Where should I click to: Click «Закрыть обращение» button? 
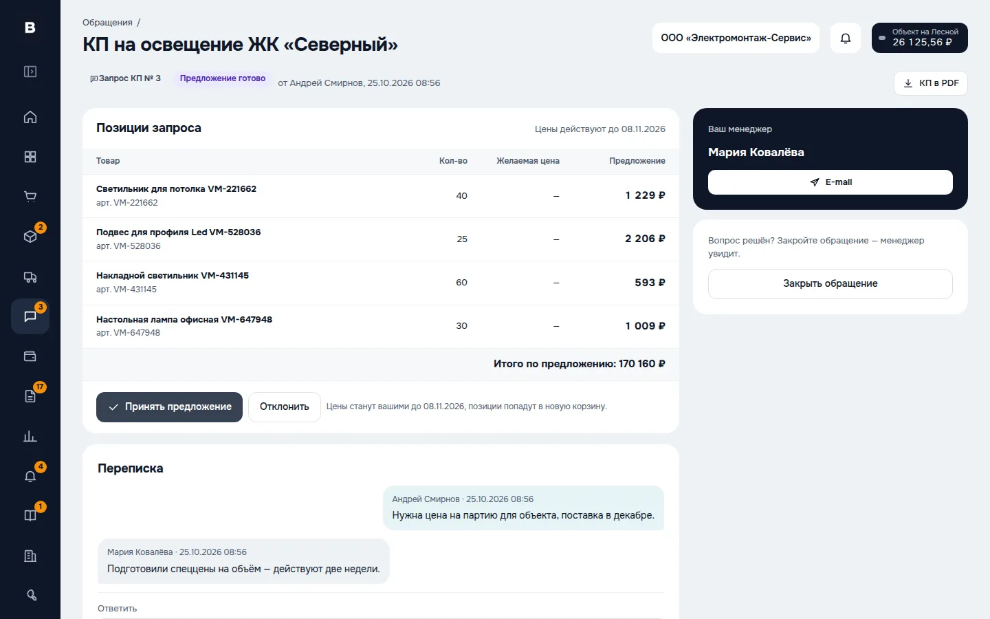[x=830, y=284]
